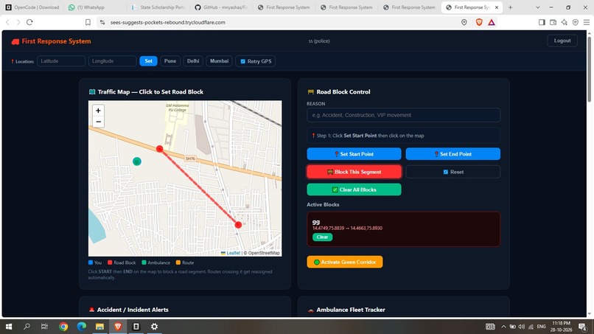The height and width of the screenshot is (334, 594).
Task: Focus the Longitude input field
Action: [x=112, y=61]
